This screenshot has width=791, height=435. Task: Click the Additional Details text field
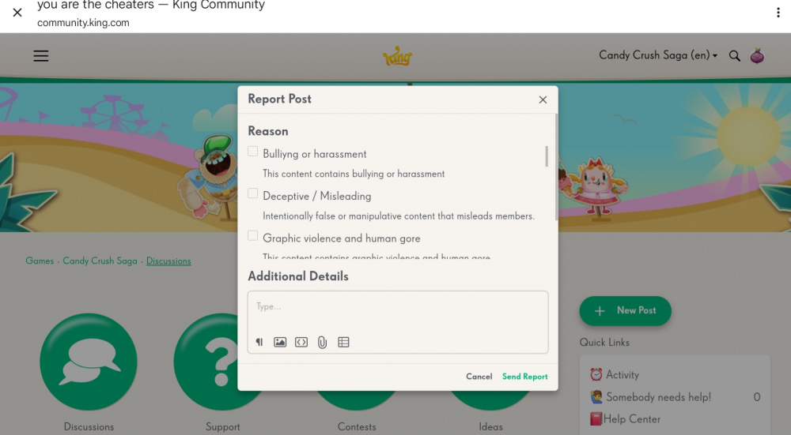pos(398,322)
